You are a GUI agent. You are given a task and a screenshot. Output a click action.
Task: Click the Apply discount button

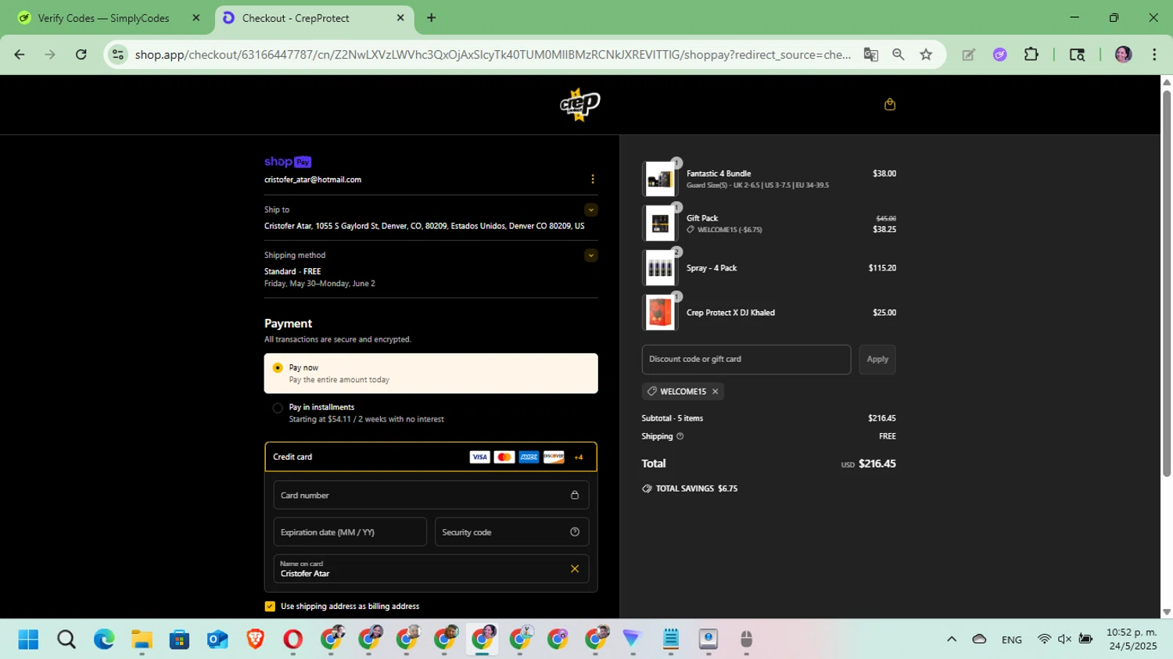(x=877, y=359)
